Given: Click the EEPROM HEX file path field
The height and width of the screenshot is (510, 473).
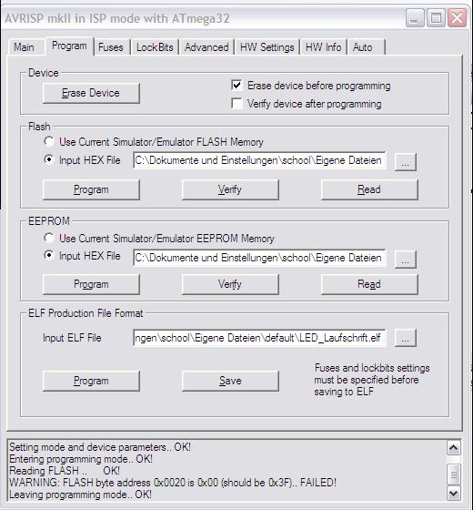Looking at the screenshot, I should coord(259,258).
